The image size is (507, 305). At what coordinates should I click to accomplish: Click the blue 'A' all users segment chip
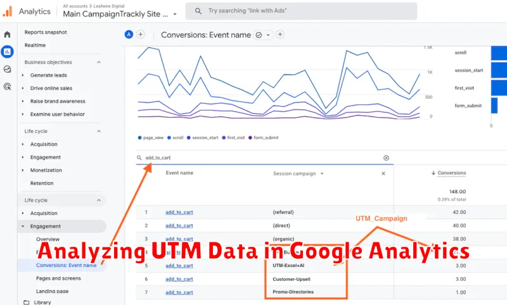pyautogui.click(x=129, y=35)
